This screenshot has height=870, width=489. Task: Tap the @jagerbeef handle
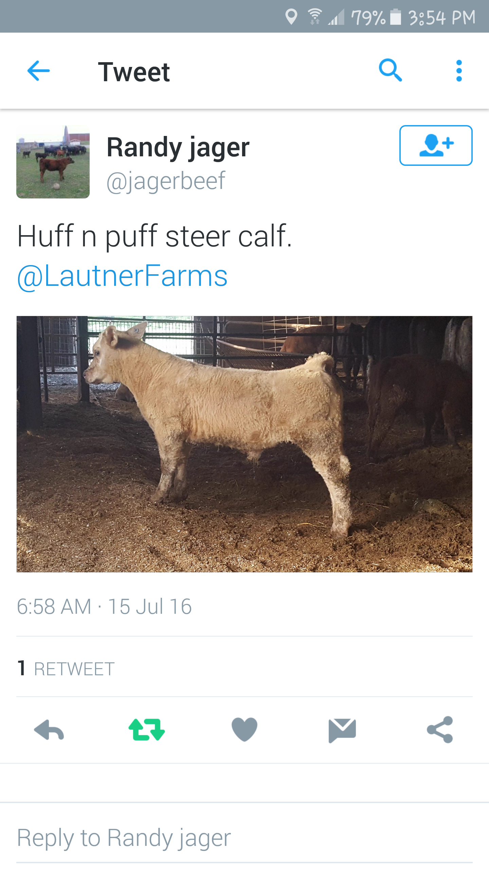click(x=166, y=181)
